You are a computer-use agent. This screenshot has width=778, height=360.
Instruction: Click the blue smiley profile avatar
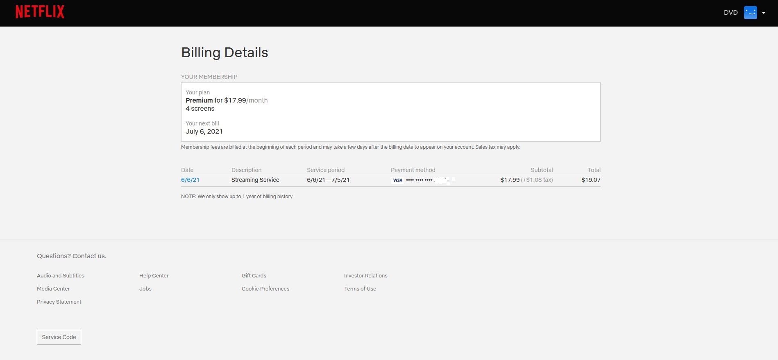click(x=750, y=13)
